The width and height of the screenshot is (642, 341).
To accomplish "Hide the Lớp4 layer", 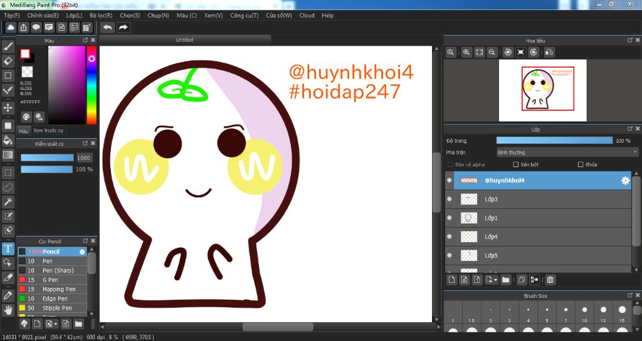I will point(450,237).
